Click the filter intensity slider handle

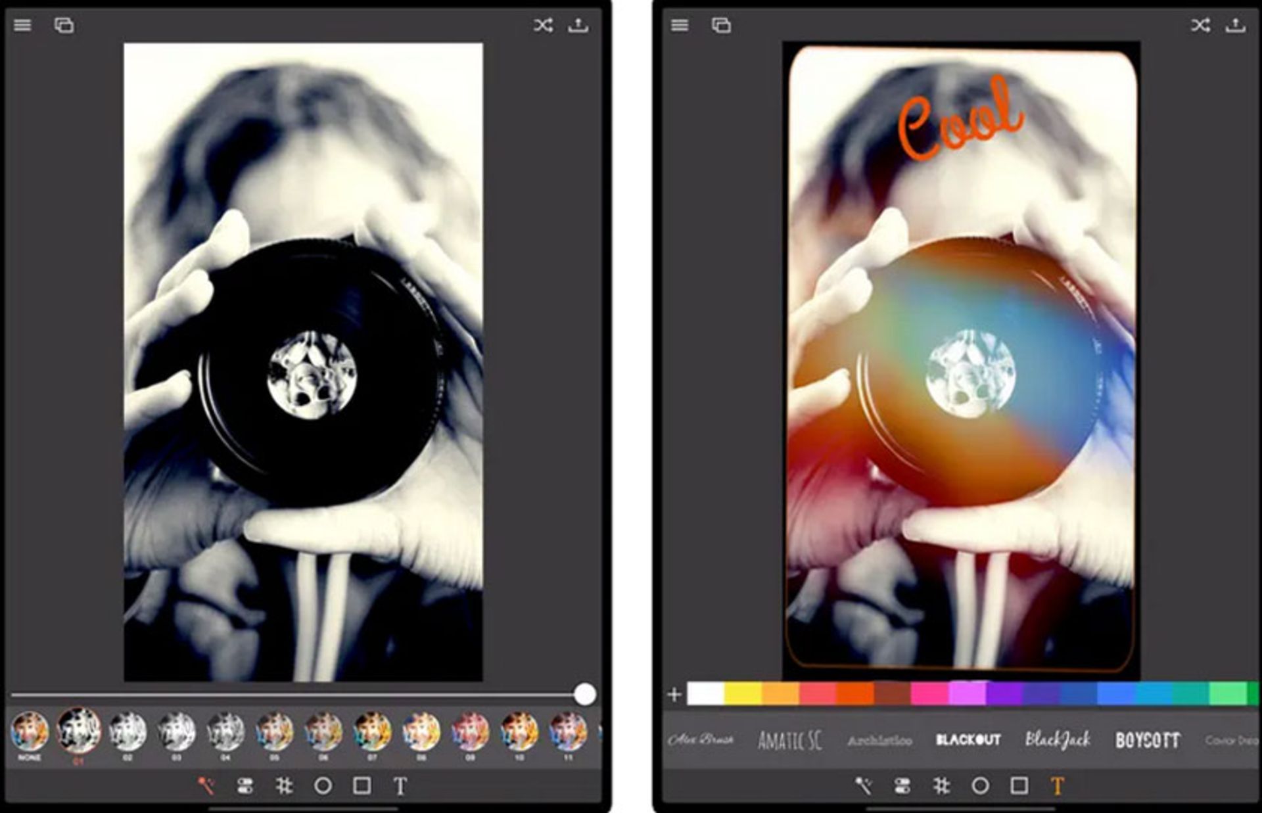[584, 694]
